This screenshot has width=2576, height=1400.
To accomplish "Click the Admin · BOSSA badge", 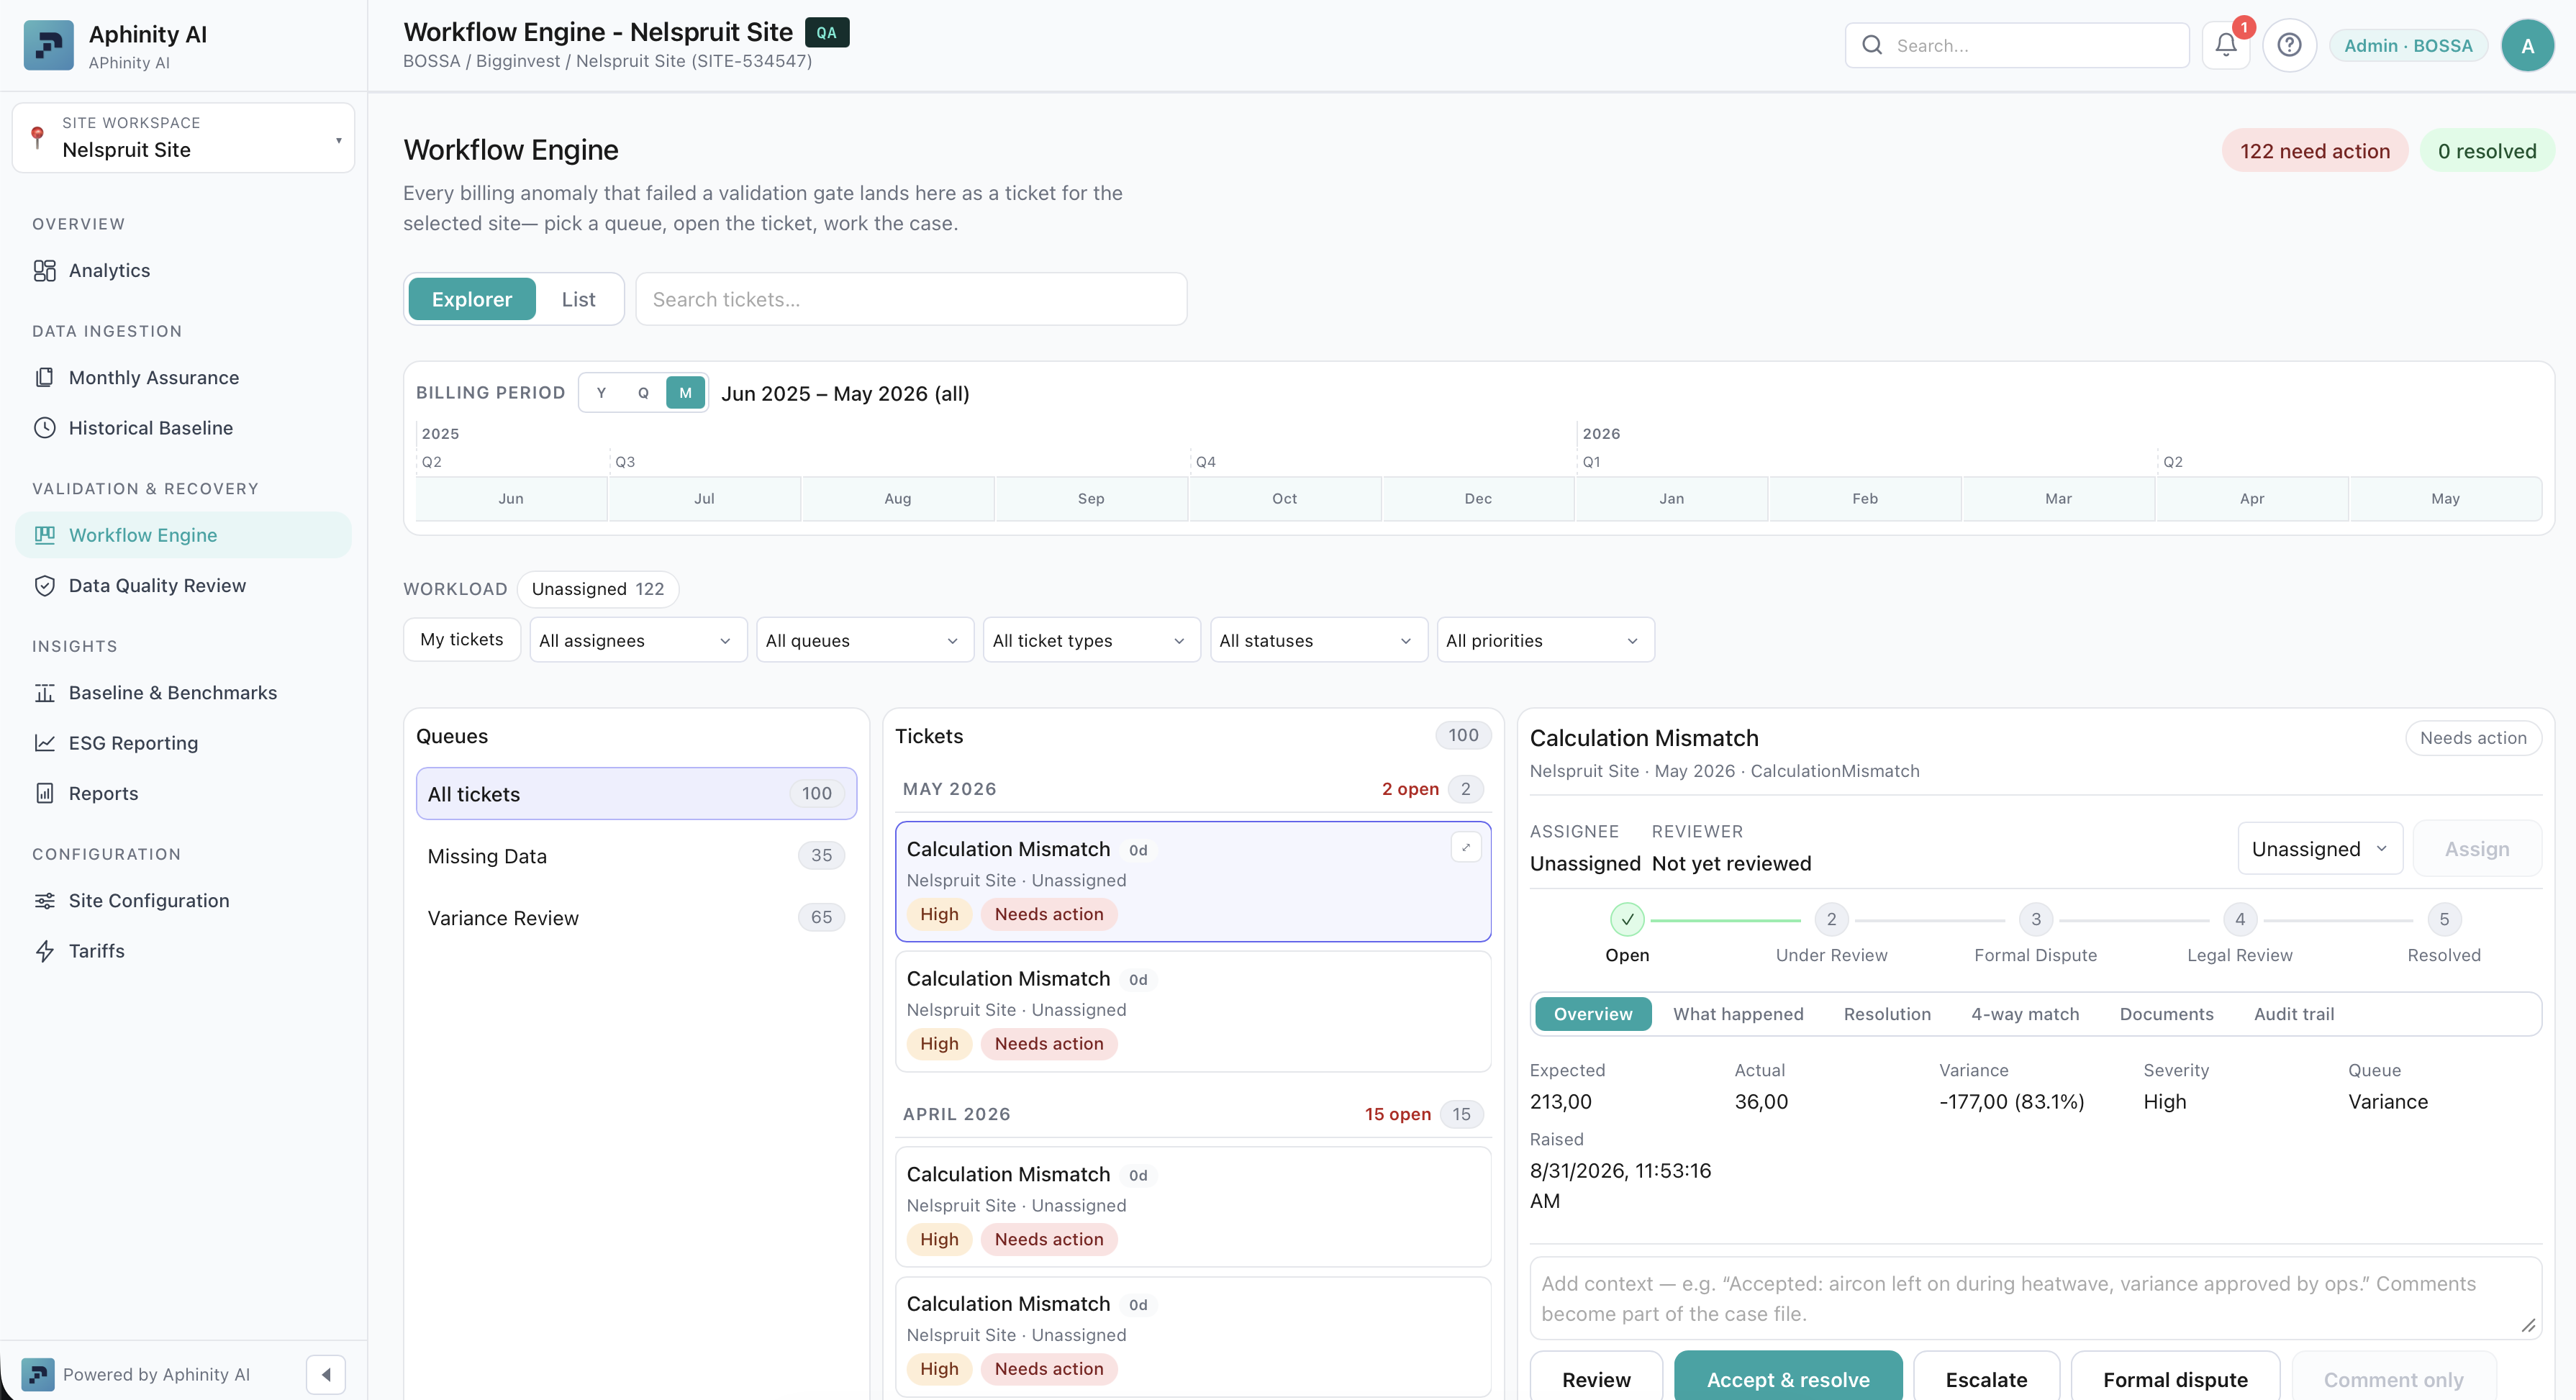I will 2408,45.
